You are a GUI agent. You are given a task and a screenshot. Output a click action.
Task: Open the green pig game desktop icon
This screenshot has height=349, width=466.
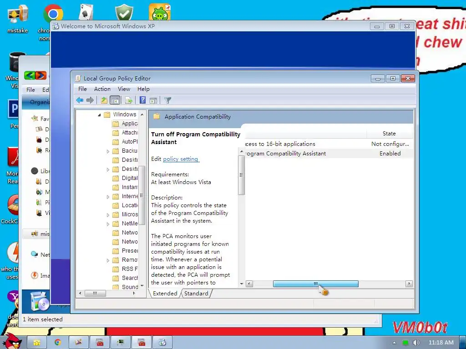[160, 12]
